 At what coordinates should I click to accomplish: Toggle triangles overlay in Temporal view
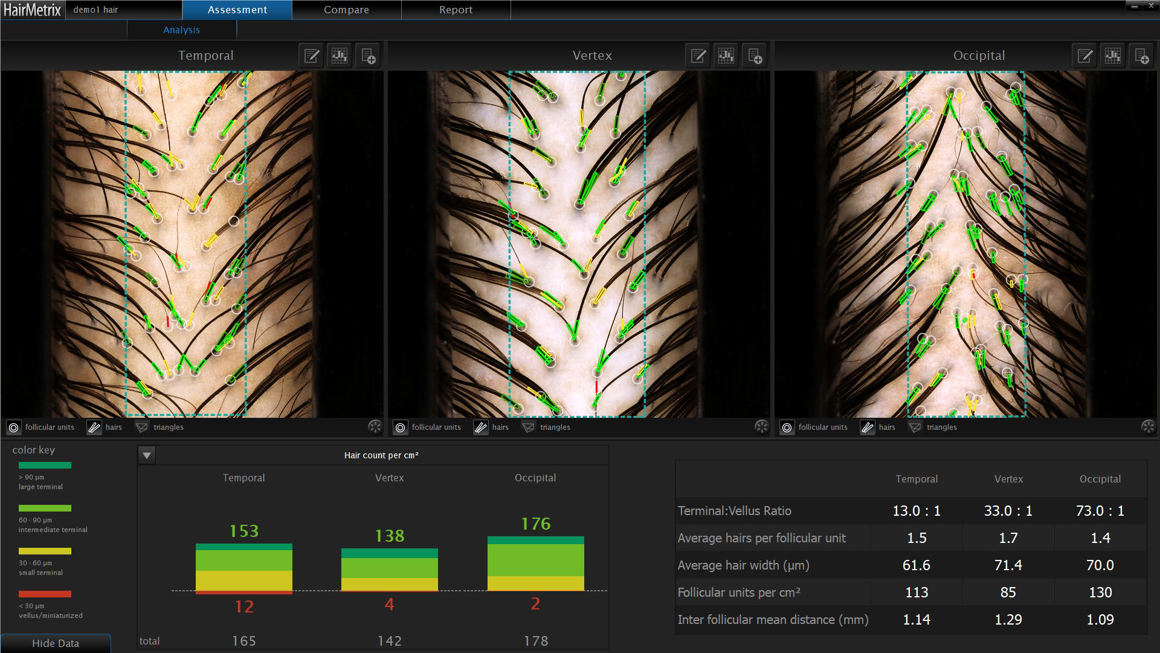(x=142, y=427)
